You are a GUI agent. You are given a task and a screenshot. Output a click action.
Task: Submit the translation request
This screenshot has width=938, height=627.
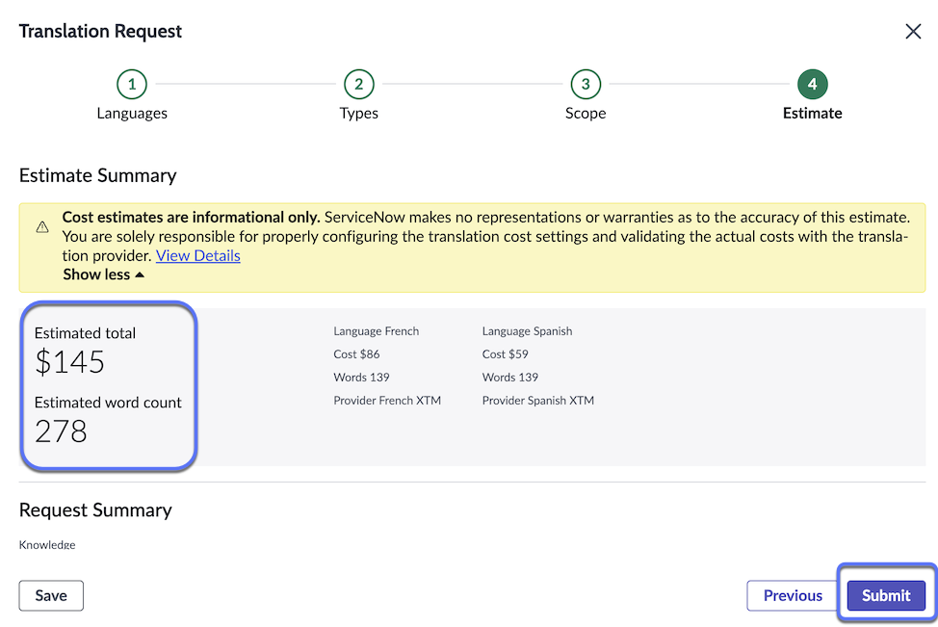click(886, 595)
